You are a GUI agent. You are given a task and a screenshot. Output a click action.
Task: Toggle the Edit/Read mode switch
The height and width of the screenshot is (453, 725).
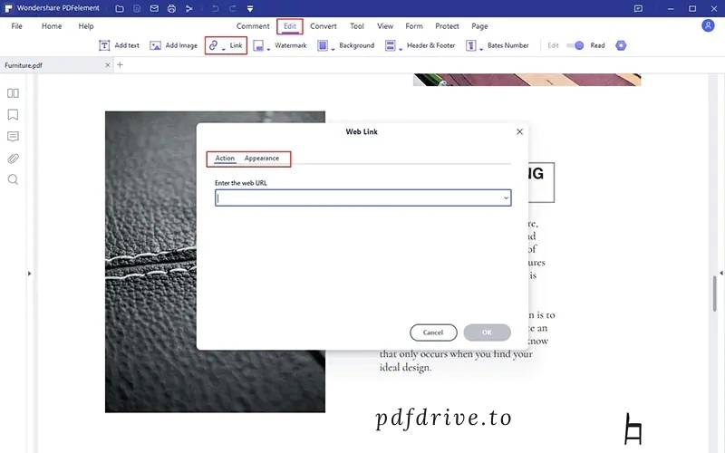(x=575, y=45)
